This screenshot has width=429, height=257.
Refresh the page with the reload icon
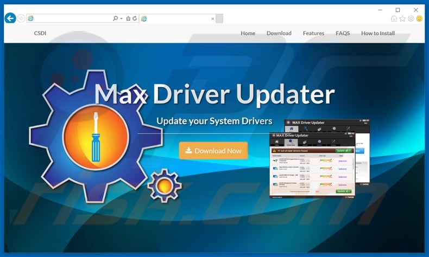(x=135, y=18)
